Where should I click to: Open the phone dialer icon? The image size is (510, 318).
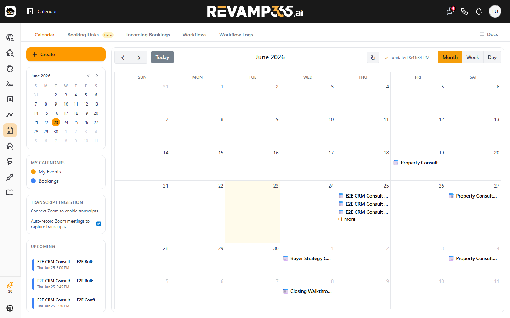465,11
